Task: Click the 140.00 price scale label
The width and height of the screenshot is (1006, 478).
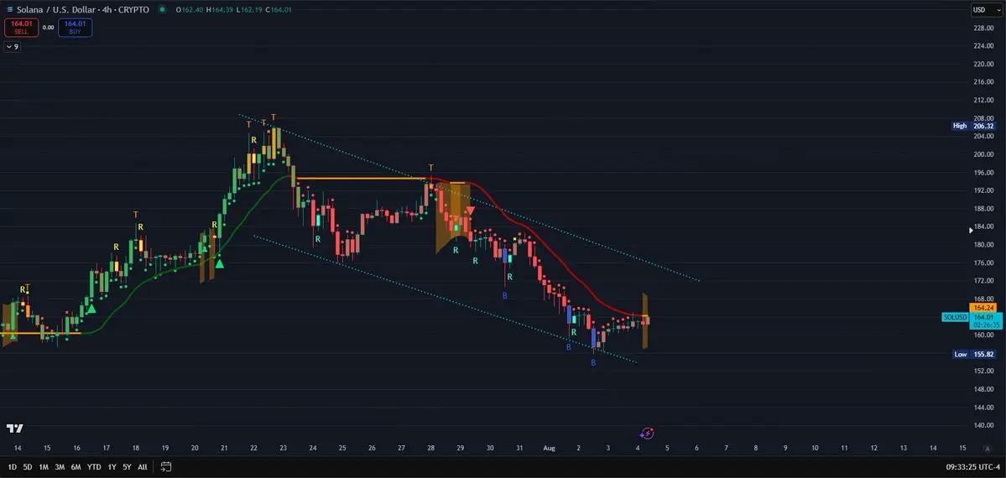Action: pos(982,425)
